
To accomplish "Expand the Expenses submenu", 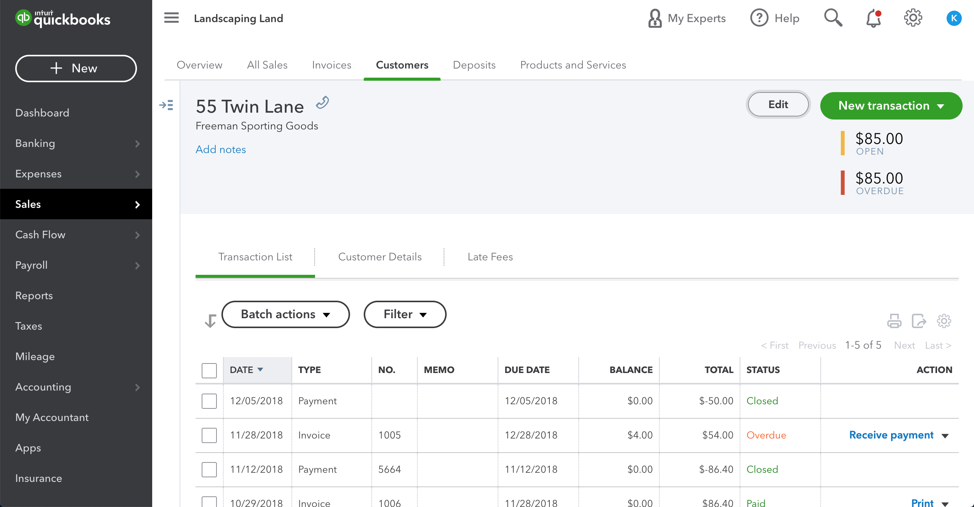I will click(x=137, y=174).
